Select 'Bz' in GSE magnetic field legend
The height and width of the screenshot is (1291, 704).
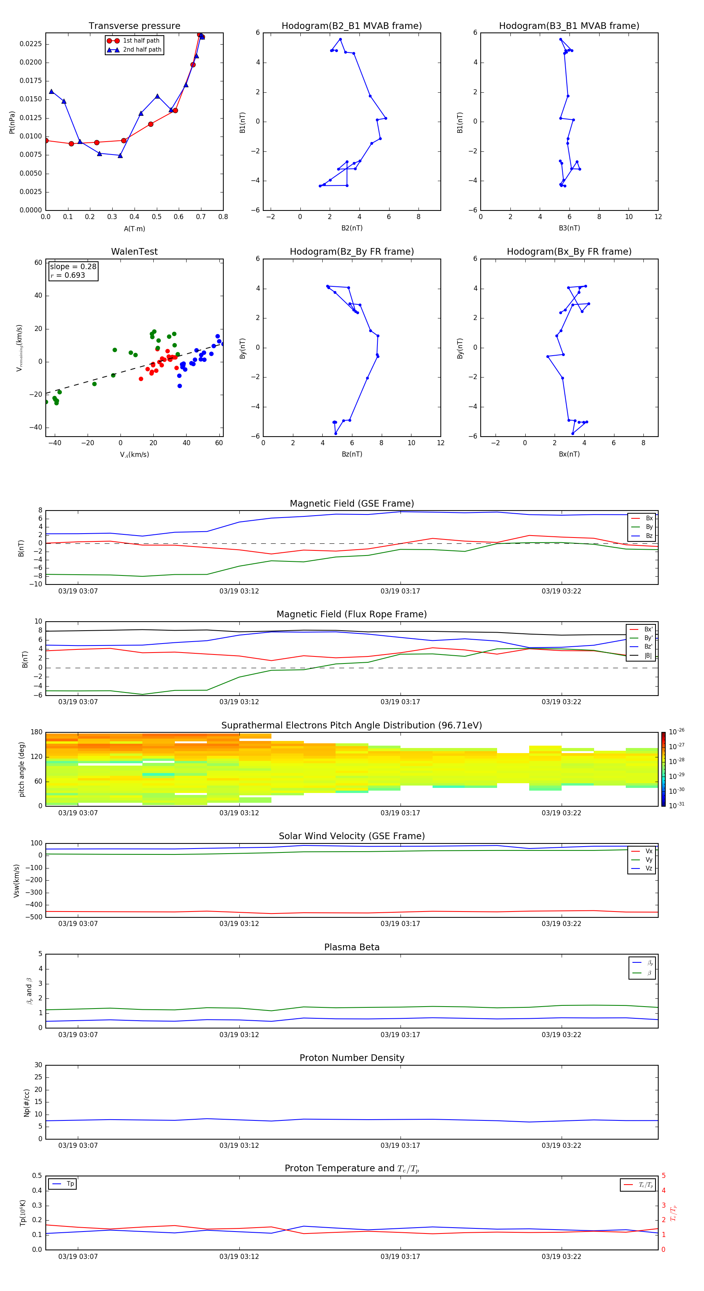[x=642, y=536]
